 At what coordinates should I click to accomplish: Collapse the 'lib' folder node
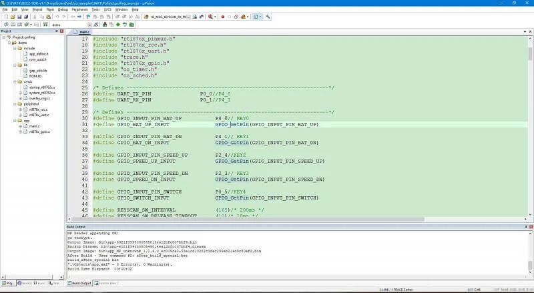[x=15, y=65]
